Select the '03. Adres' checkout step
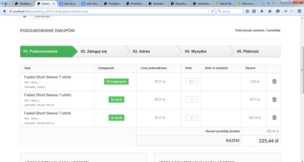Screen dimensions: 304x162 153,51
